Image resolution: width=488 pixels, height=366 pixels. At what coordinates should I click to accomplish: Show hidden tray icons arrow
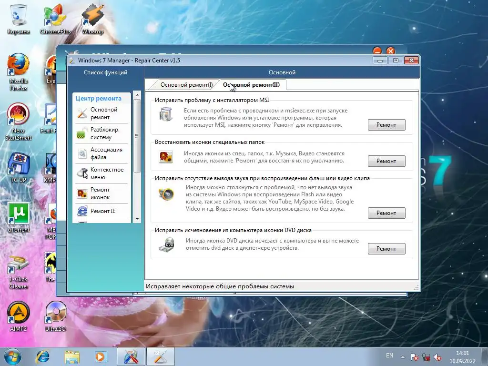[403, 357]
